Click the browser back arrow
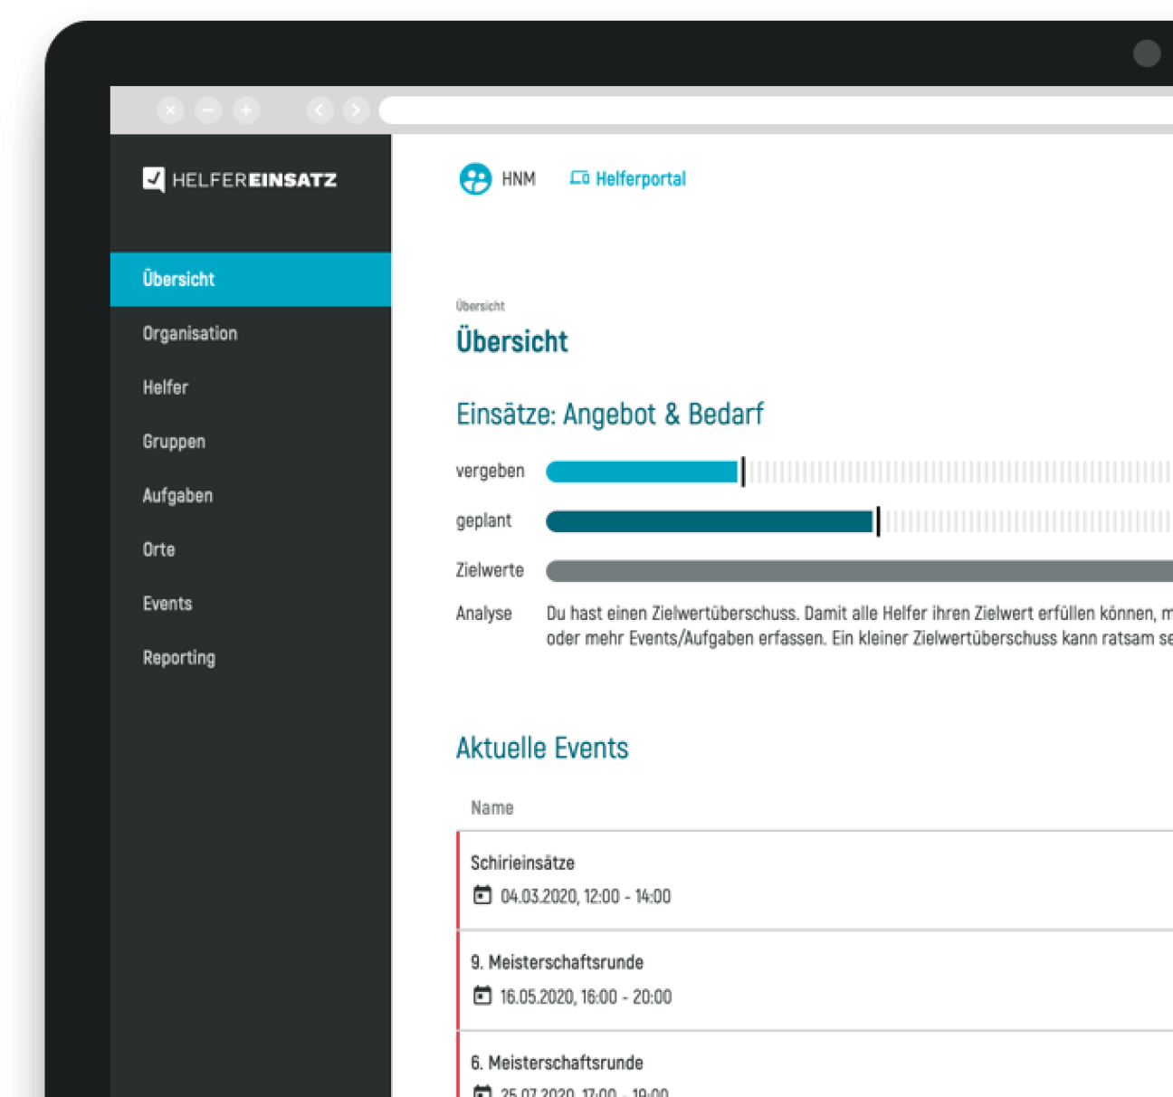 coord(319,110)
